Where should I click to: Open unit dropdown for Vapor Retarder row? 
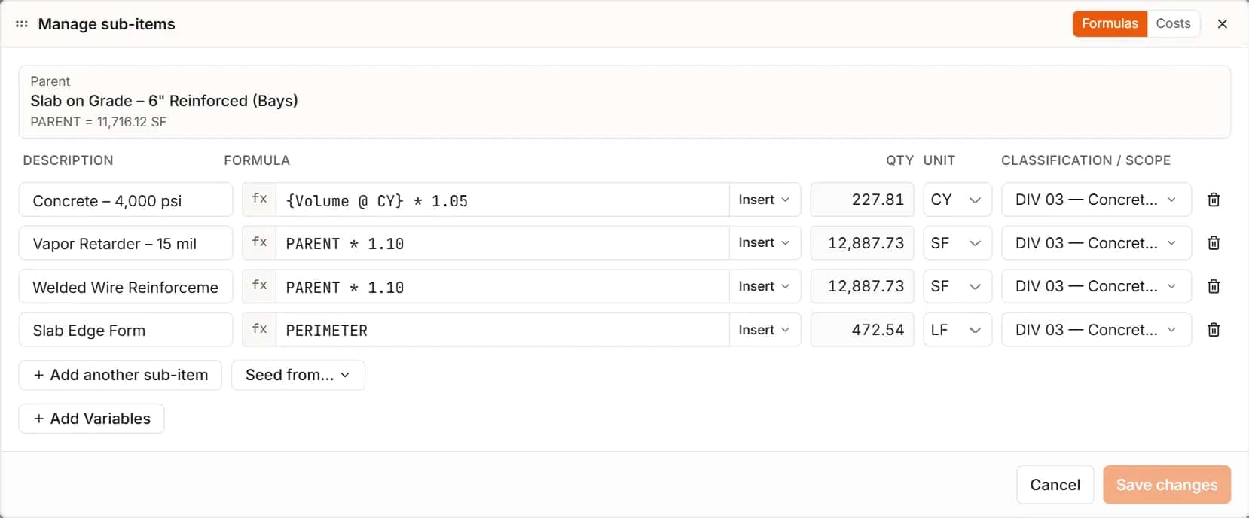pyautogui.click(x=957, y=243)
